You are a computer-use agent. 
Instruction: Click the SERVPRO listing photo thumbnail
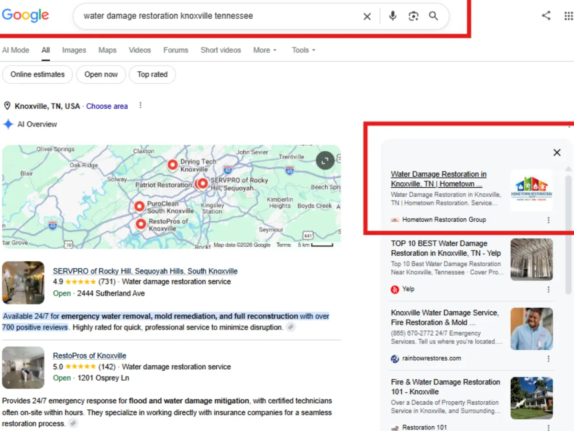(23, 283)
